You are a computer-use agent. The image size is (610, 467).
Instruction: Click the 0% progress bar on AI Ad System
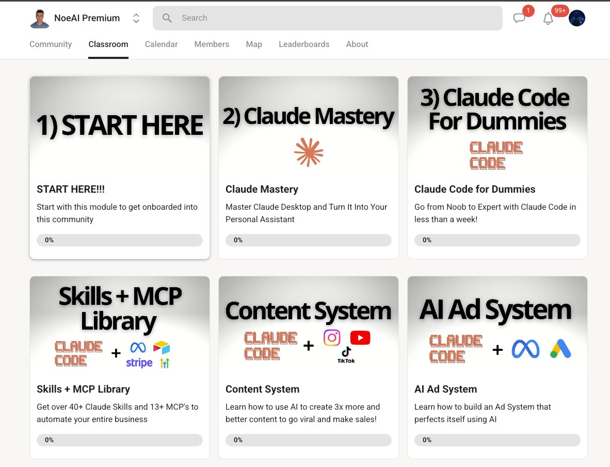pyautogui.click(x=497, y=440)
